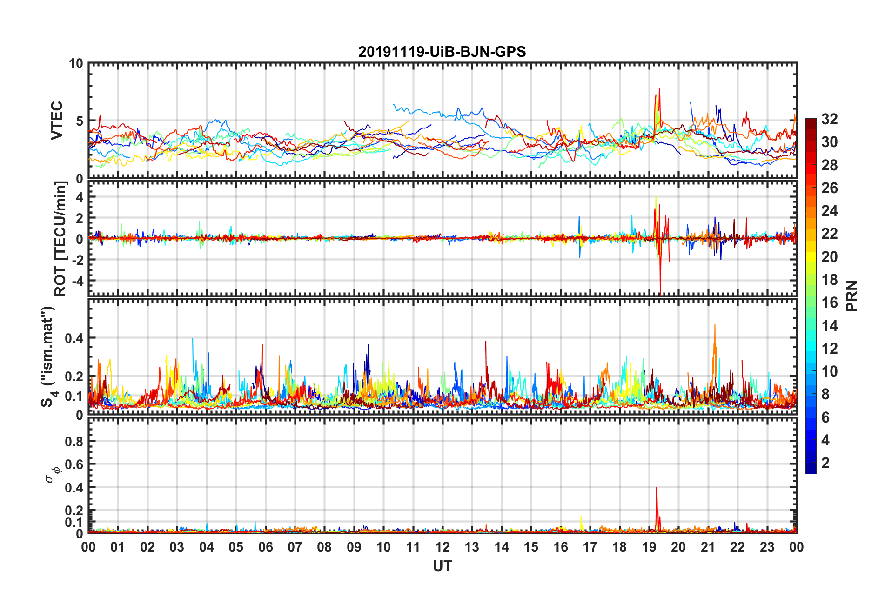
Task: Click colorbar tick label 26
Action: click(829, 188)
